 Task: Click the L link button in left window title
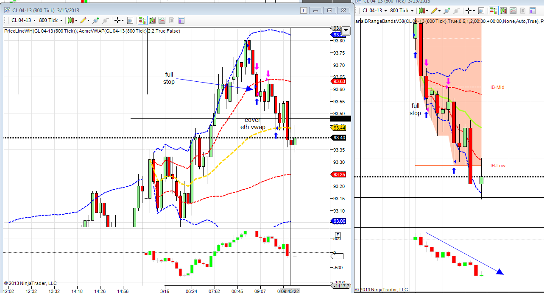(304, 10)
